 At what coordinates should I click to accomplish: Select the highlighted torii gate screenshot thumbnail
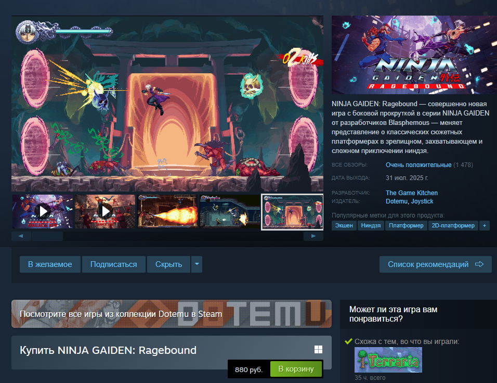[x=292, y=212]
